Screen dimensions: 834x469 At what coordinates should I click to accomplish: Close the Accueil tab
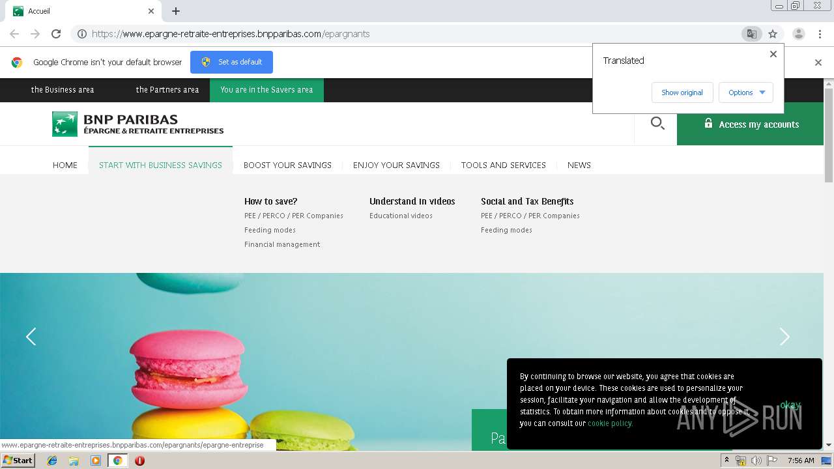coord(151,11)
